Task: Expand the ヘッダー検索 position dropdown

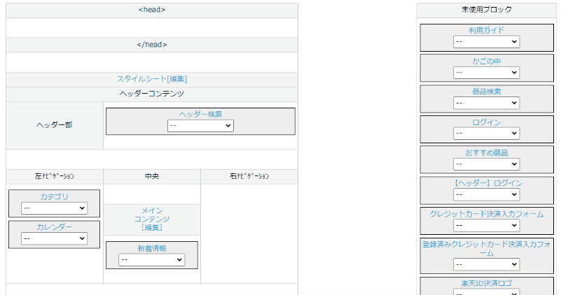Action: coord(200,126)
